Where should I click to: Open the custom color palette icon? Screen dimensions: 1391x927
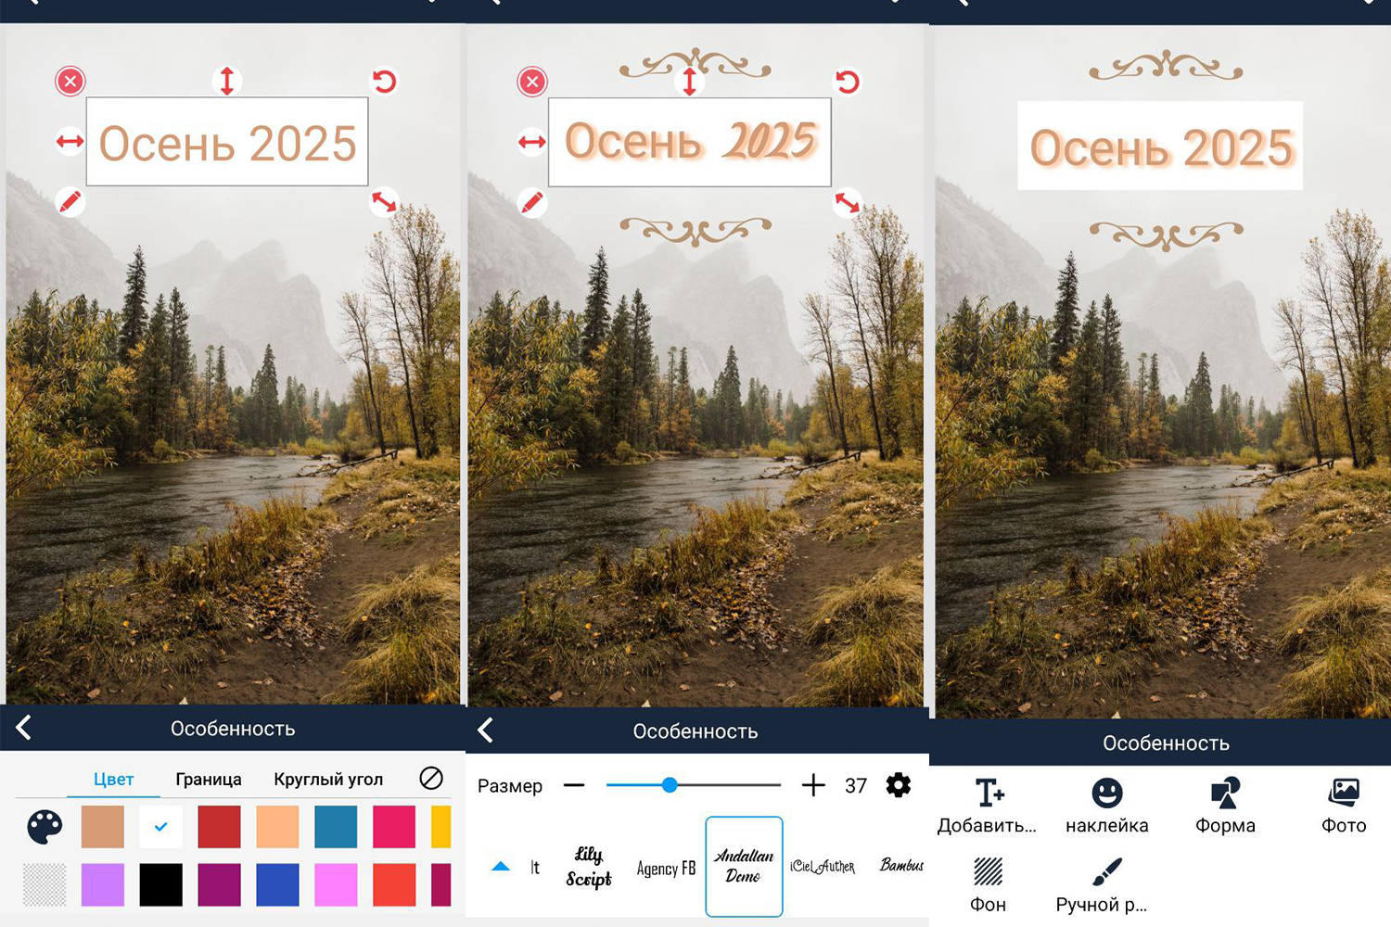45,826
